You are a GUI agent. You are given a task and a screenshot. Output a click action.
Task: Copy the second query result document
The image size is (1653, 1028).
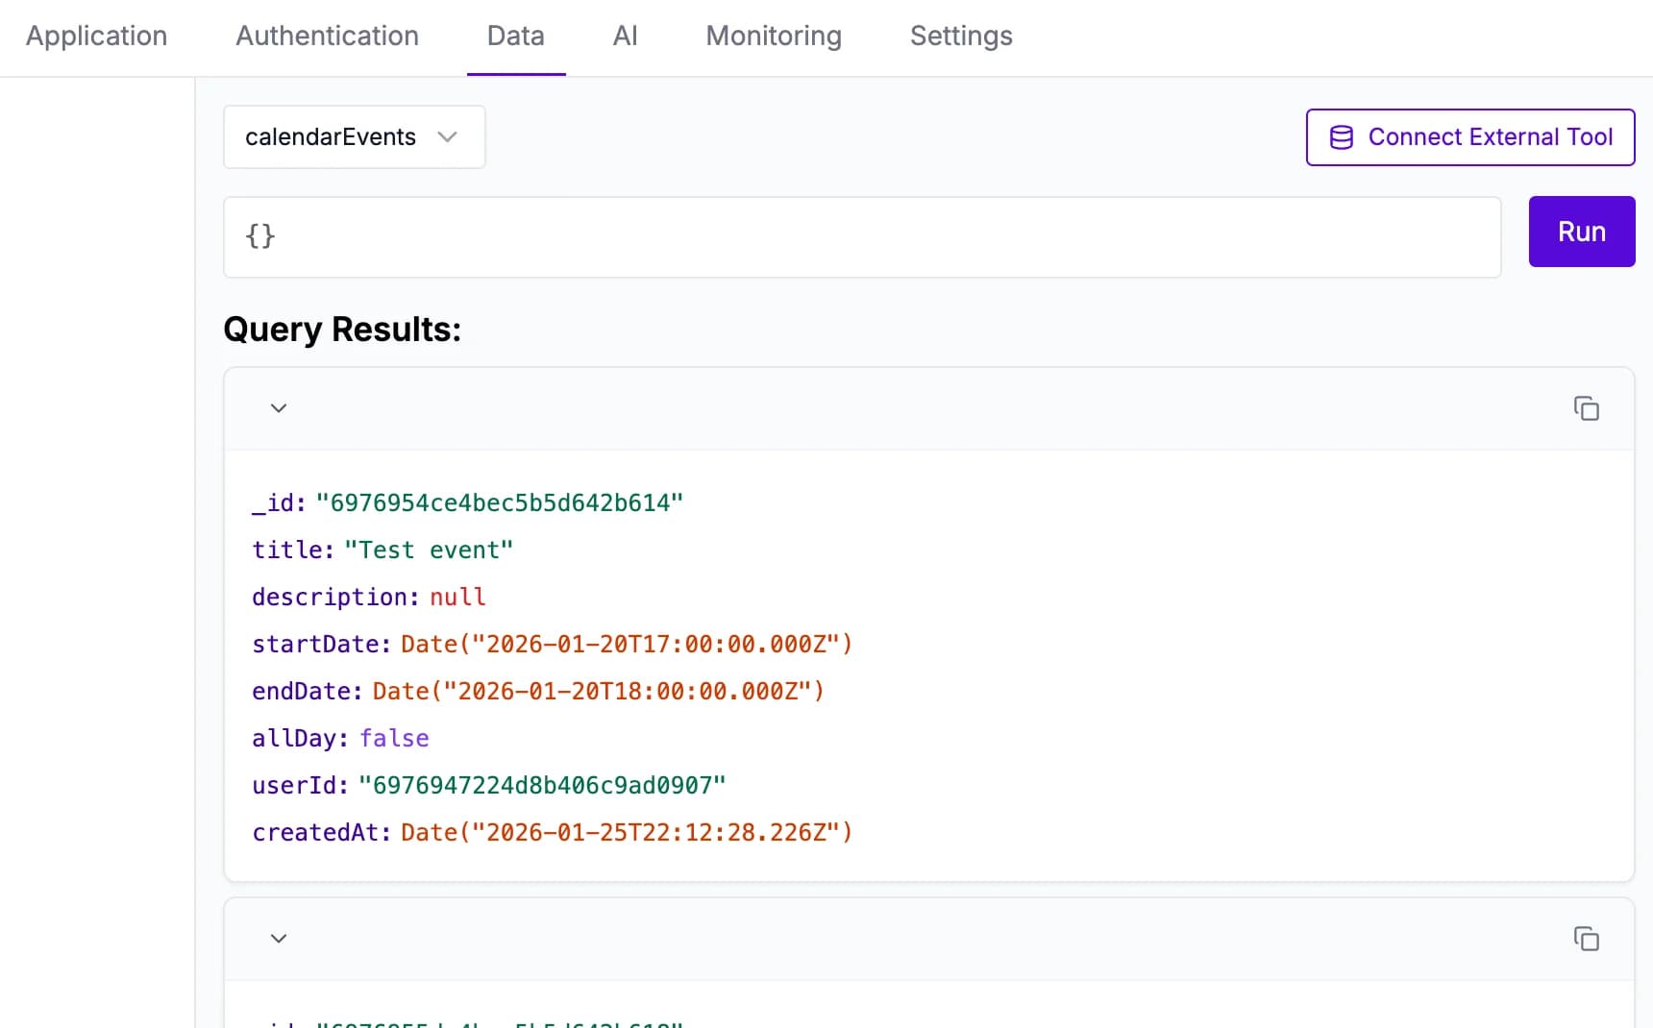[1586, 939]
